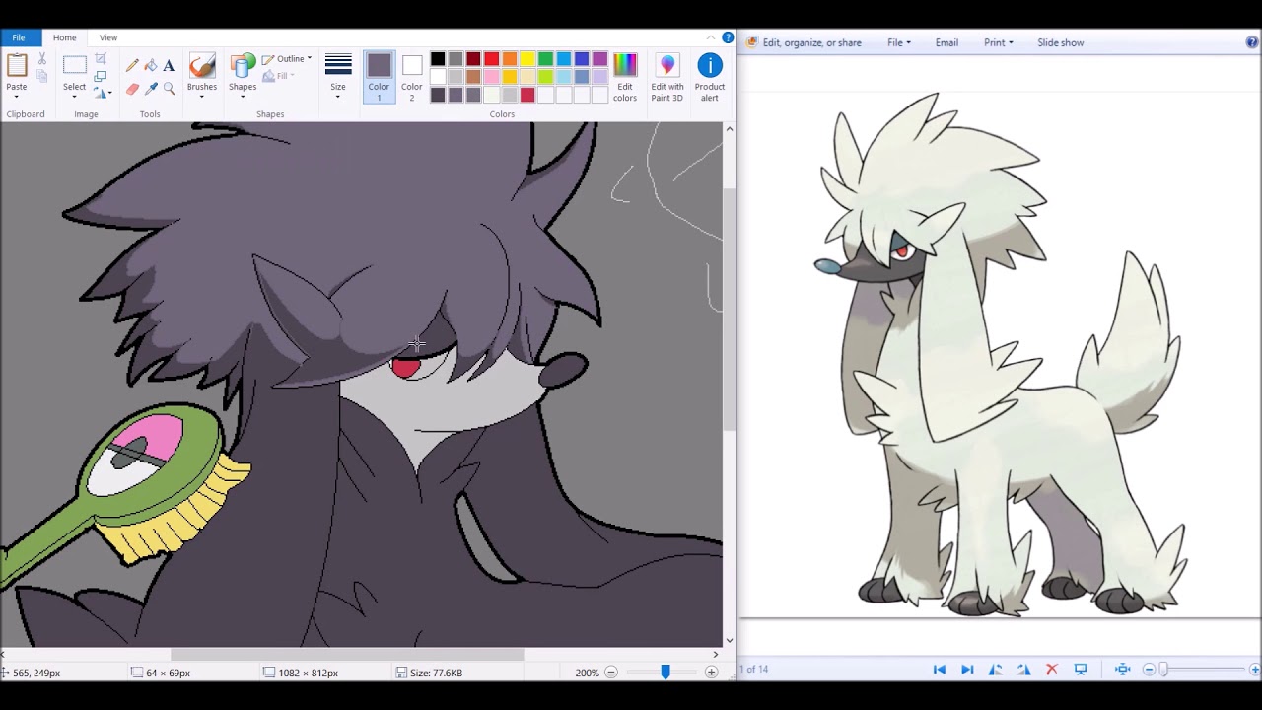Collapse the Paint ribbon chevron
Screen dimensions: 1262x710
pos(711,37)
